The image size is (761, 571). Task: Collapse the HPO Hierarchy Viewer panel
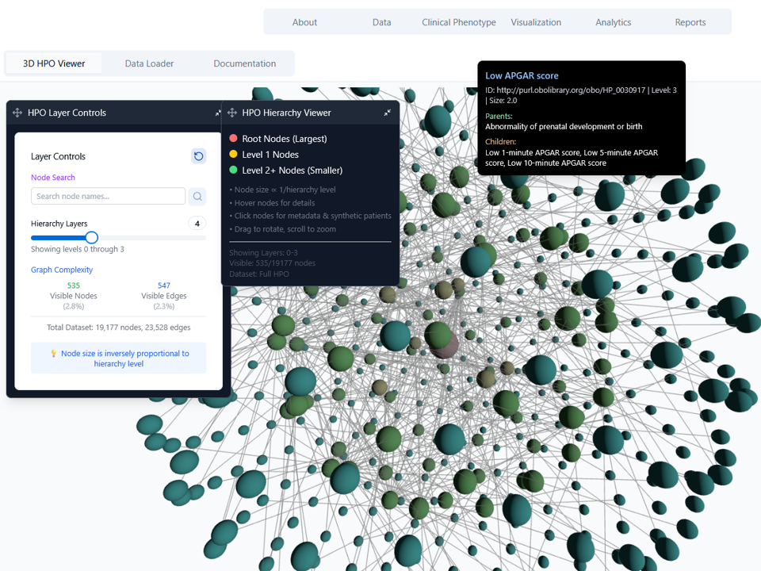click(387, 113)
